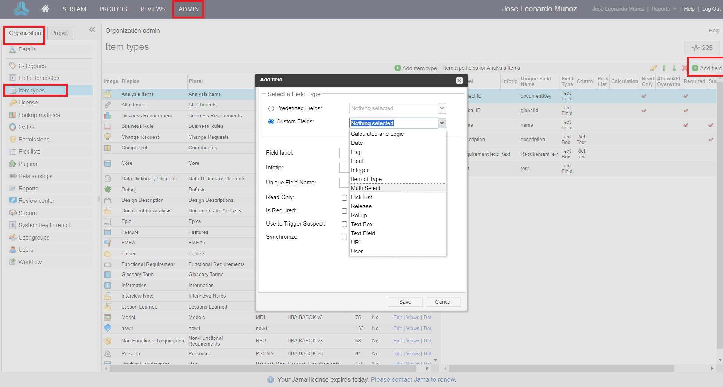The image size is (723, 387).
Task: Click the activity count 225 button
Action: point(702,48)
